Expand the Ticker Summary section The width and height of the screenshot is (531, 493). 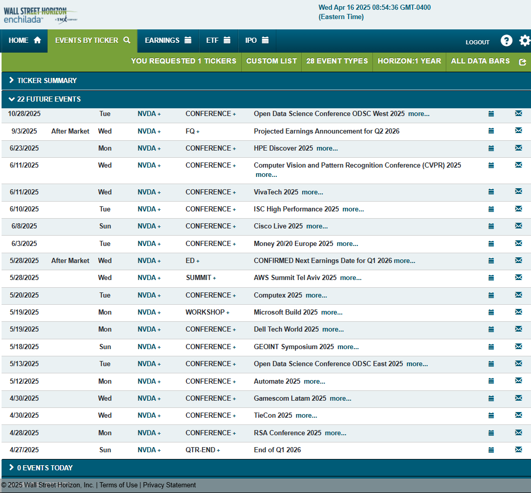point(42,80)
